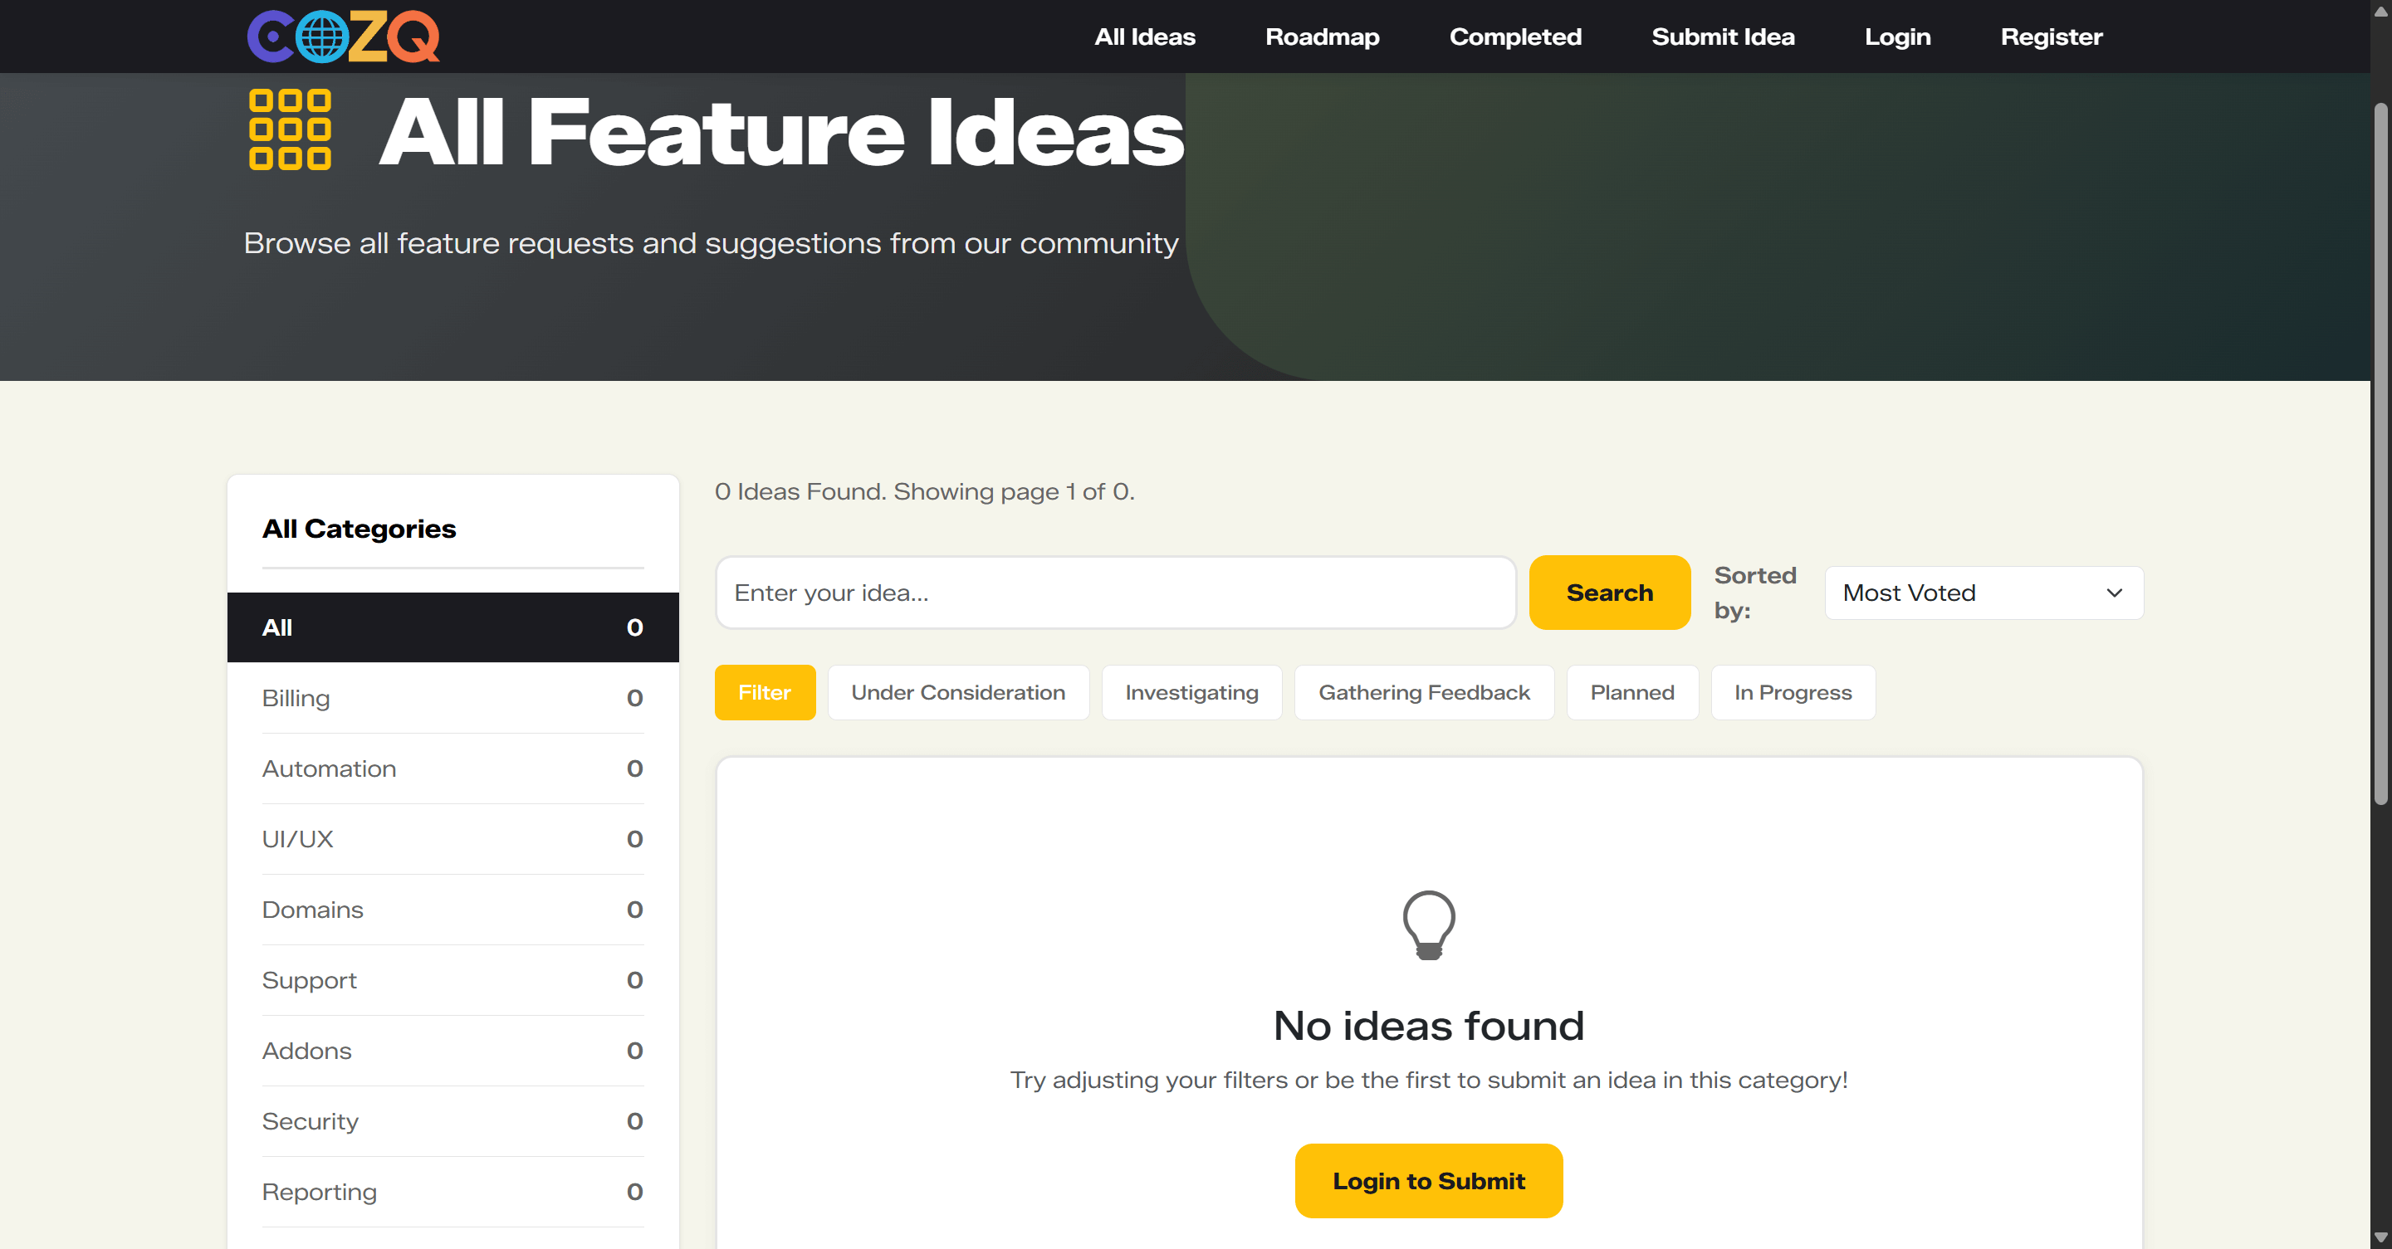2392x1249 pixels.
Task: Open Submit Idea from the top menu
Action: coord(1722,37)
